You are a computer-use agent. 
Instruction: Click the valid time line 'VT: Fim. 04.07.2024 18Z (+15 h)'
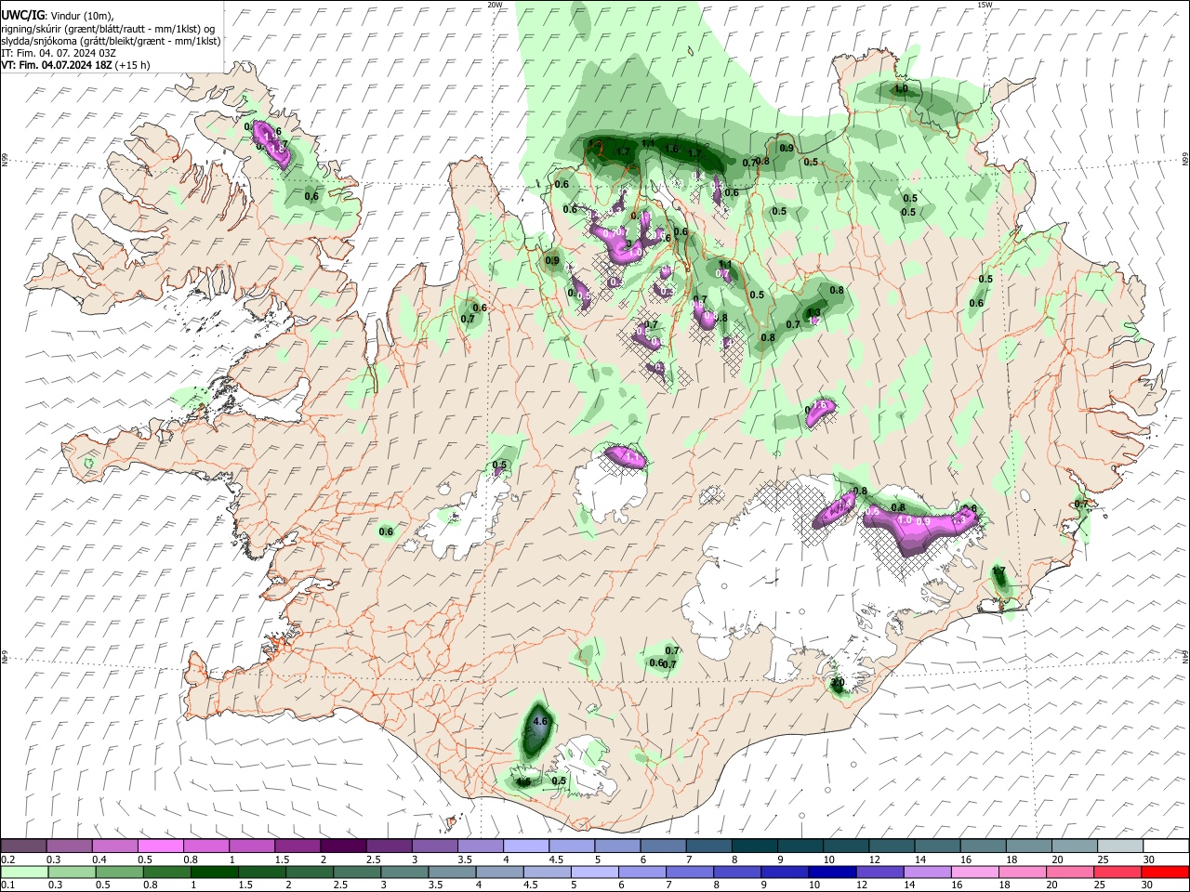(75, 65)
